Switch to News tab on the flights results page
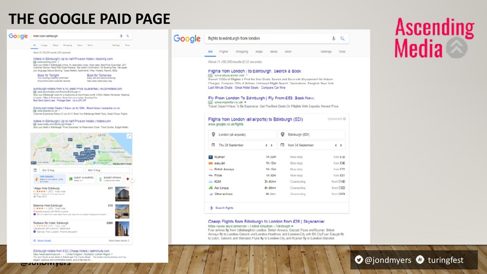Viewport: 487px width, 274px height. pyautogui.click(x=273, y=51)
